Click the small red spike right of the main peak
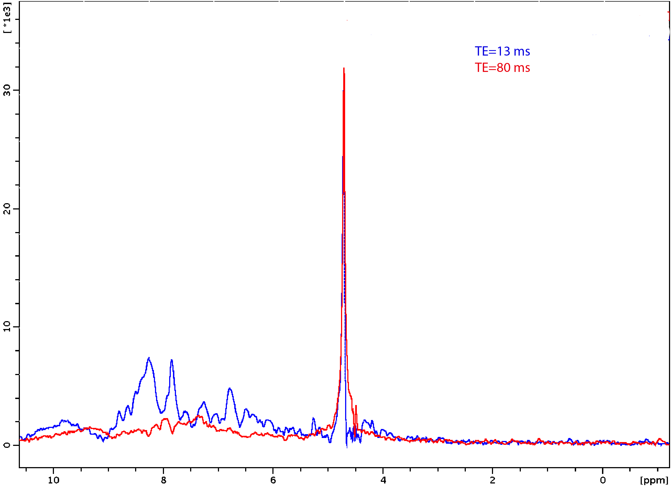 click(356, 406)
